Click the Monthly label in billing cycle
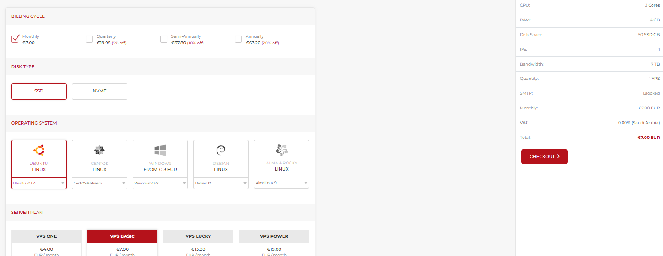This screenshot has height=256, width=663. point(30,37)
